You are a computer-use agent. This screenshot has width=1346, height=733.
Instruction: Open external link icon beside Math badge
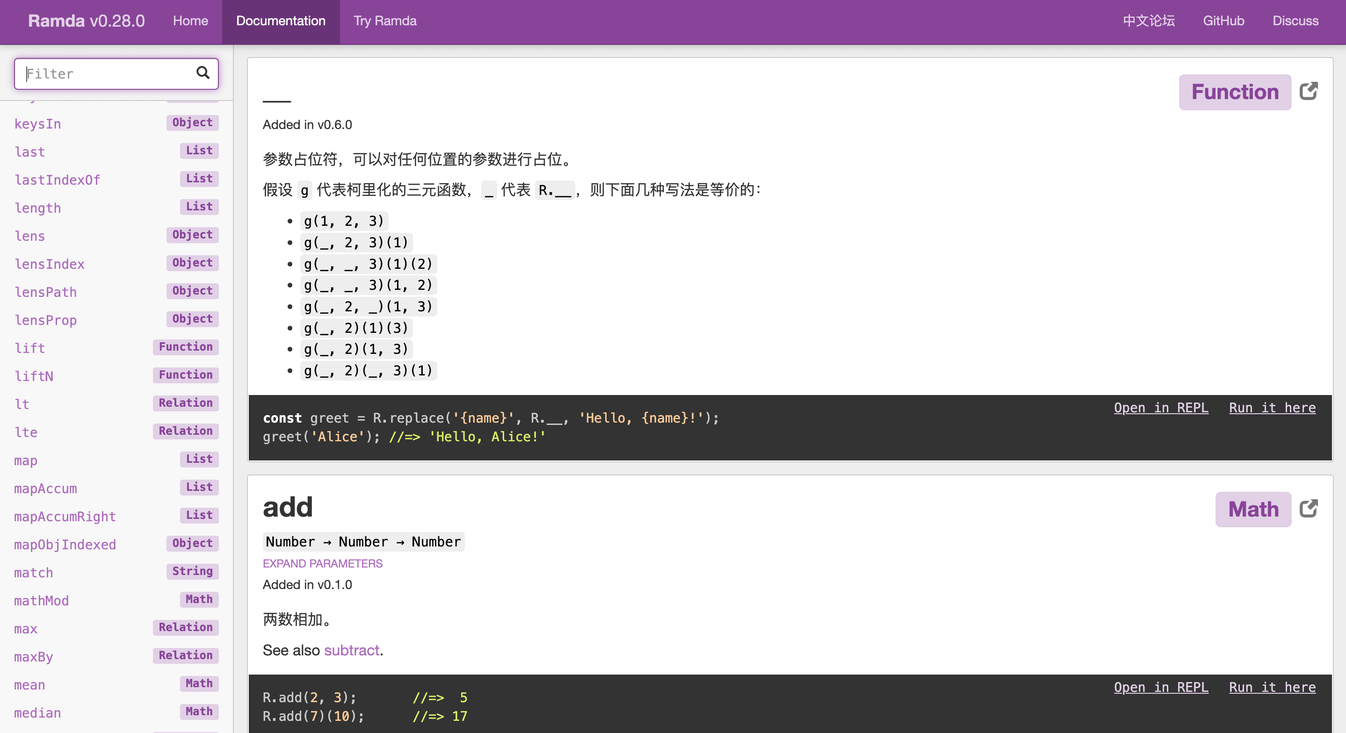click(x=1309, y=509)
